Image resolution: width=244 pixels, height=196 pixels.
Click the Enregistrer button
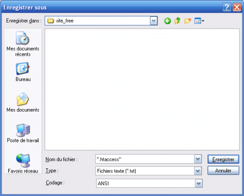pyautogui.click(x=223, y=159)
